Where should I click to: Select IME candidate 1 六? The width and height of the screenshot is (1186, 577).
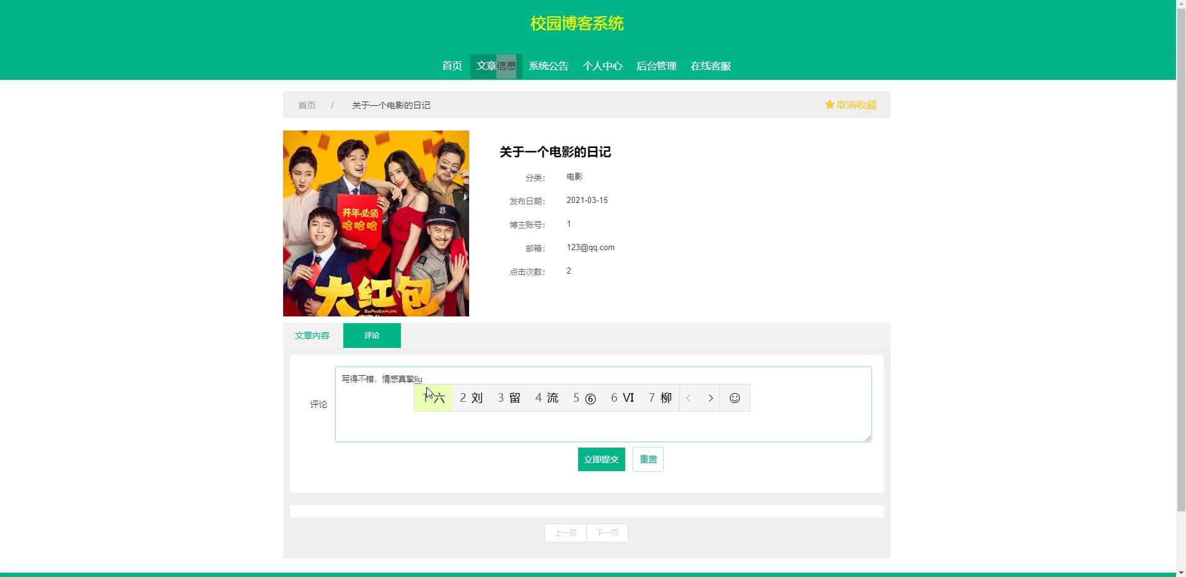pyautogui.click(x=433, y=398)
